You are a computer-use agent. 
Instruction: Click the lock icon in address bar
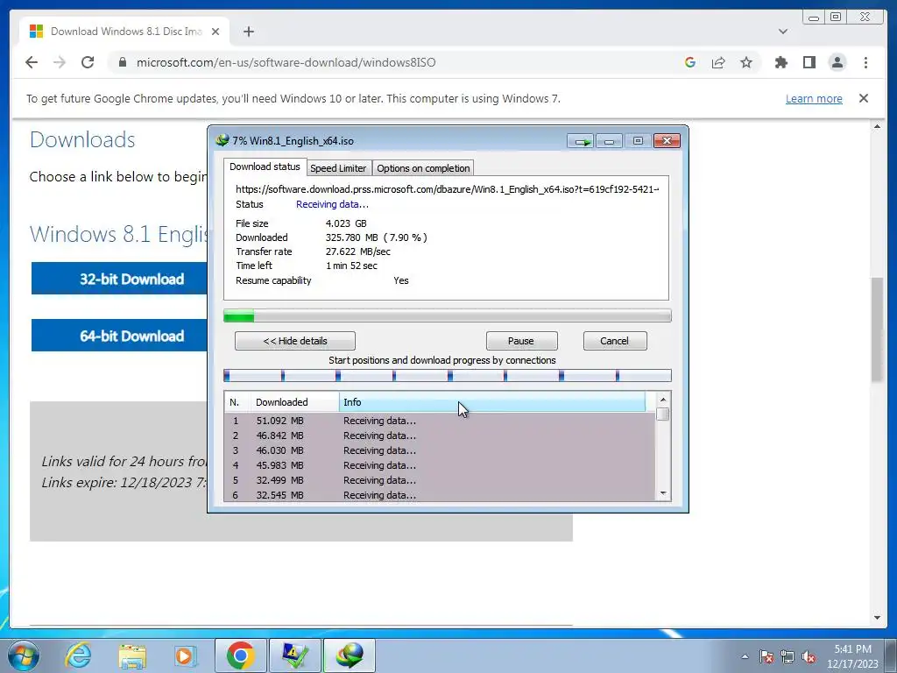122,62
